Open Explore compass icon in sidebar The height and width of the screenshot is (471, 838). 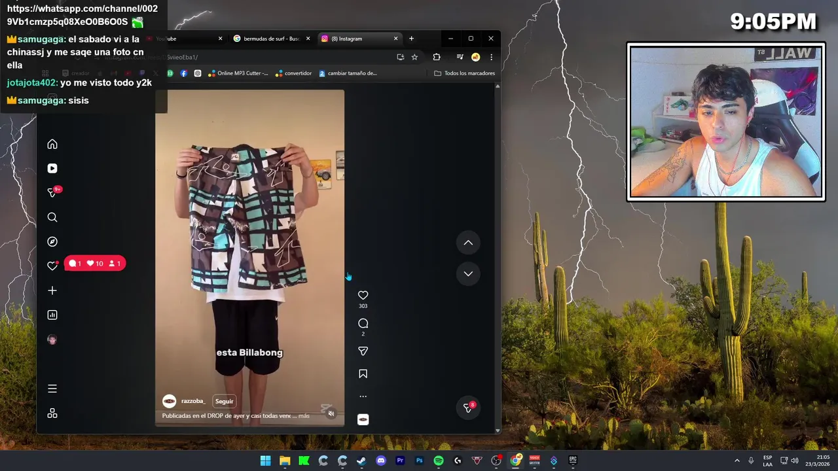click(52, 241)
